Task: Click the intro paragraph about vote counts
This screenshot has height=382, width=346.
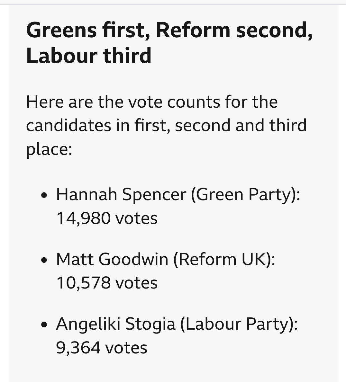Action: pos(166,125)
